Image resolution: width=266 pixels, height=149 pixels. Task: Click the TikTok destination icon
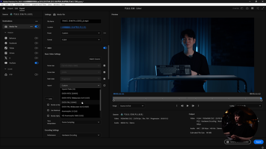pos(6,48)
